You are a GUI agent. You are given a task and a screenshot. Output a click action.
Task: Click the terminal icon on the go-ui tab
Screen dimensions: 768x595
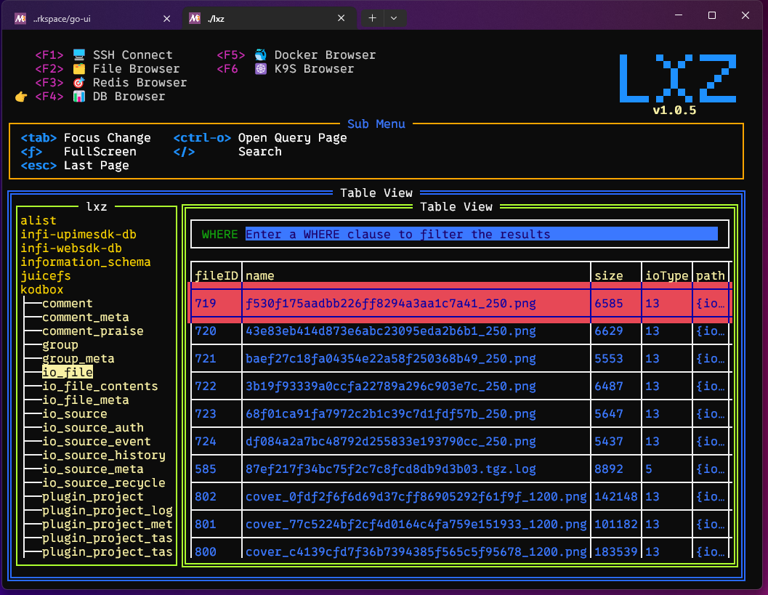pos(20,19)
